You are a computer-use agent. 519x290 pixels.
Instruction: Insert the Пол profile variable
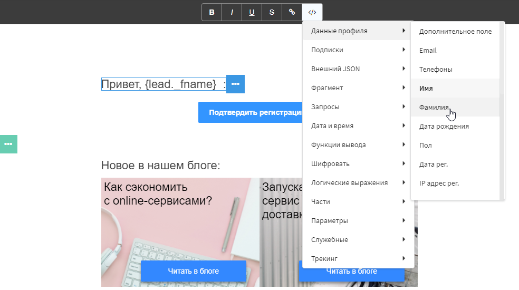click(x=455, y=146)
